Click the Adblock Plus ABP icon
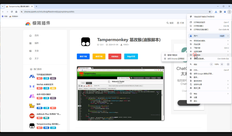Viewport: 232px width, 136px height. [x=32, y=116]
